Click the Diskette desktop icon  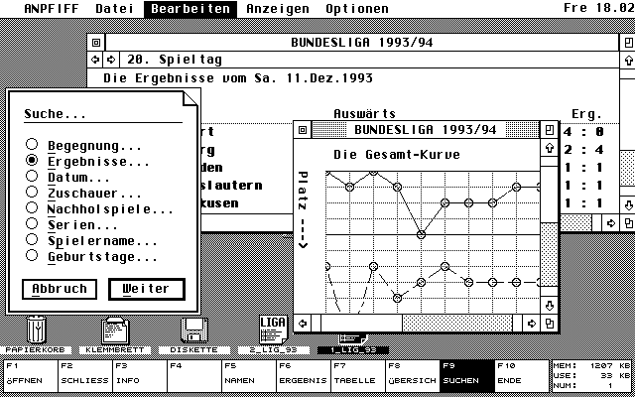click(x=193, y=331)
